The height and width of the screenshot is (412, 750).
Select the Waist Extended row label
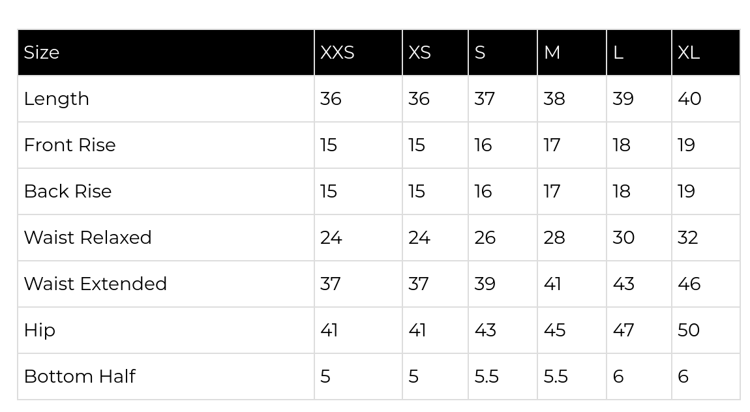95,284
